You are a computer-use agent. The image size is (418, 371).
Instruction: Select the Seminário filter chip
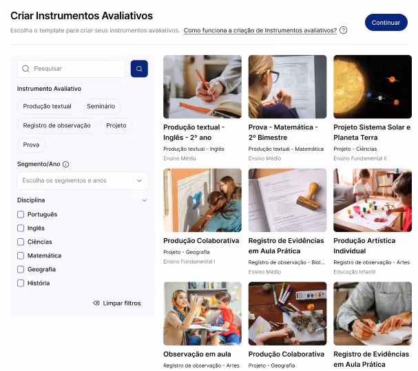(101, 106)
